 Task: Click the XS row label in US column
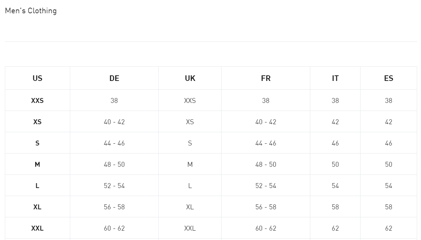tap(37, 122)
